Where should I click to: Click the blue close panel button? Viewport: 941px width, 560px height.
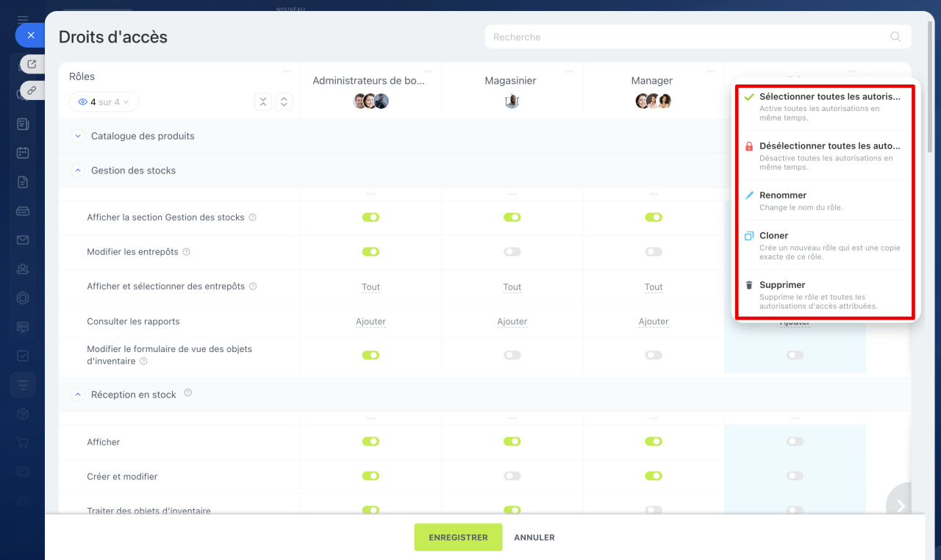point(30,35)
